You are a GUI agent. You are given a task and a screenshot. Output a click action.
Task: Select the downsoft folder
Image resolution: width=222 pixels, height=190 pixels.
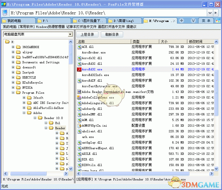tap(29, 67)
